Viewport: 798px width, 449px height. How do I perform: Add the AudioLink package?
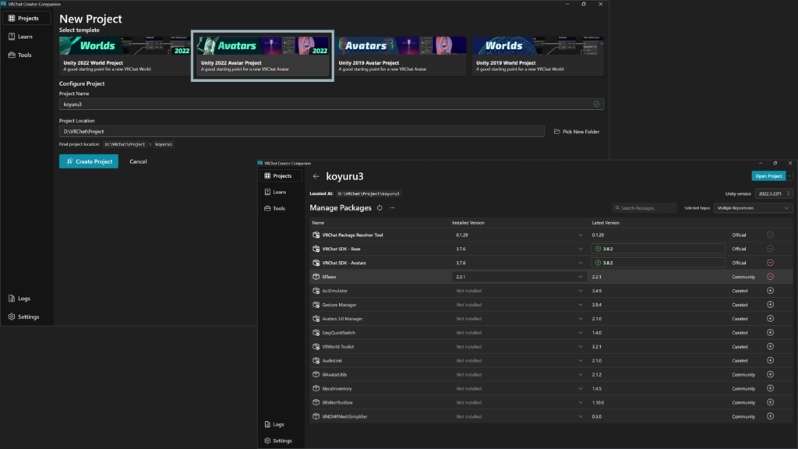point(770,361)
